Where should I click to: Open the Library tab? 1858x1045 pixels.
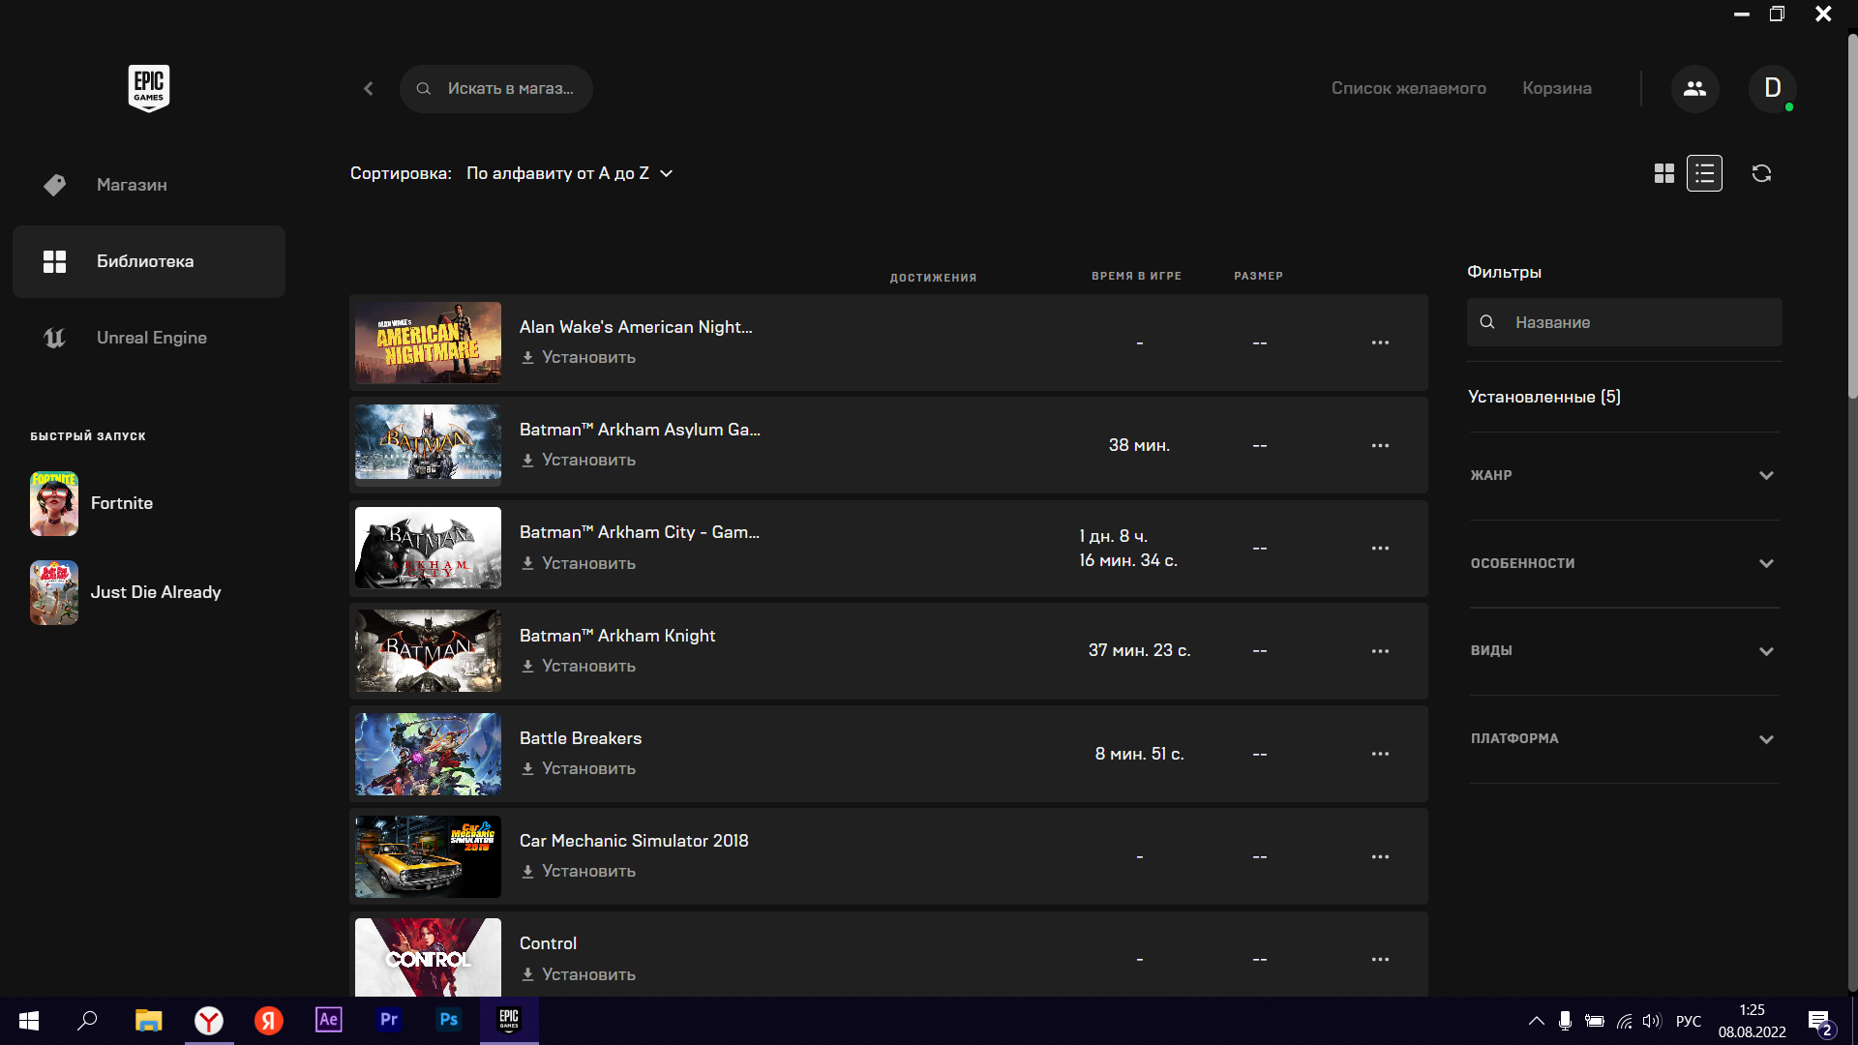tap(149, 261)
